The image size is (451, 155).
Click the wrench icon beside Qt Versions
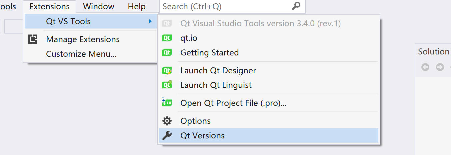pyautogui.click(x=167, y=135)
